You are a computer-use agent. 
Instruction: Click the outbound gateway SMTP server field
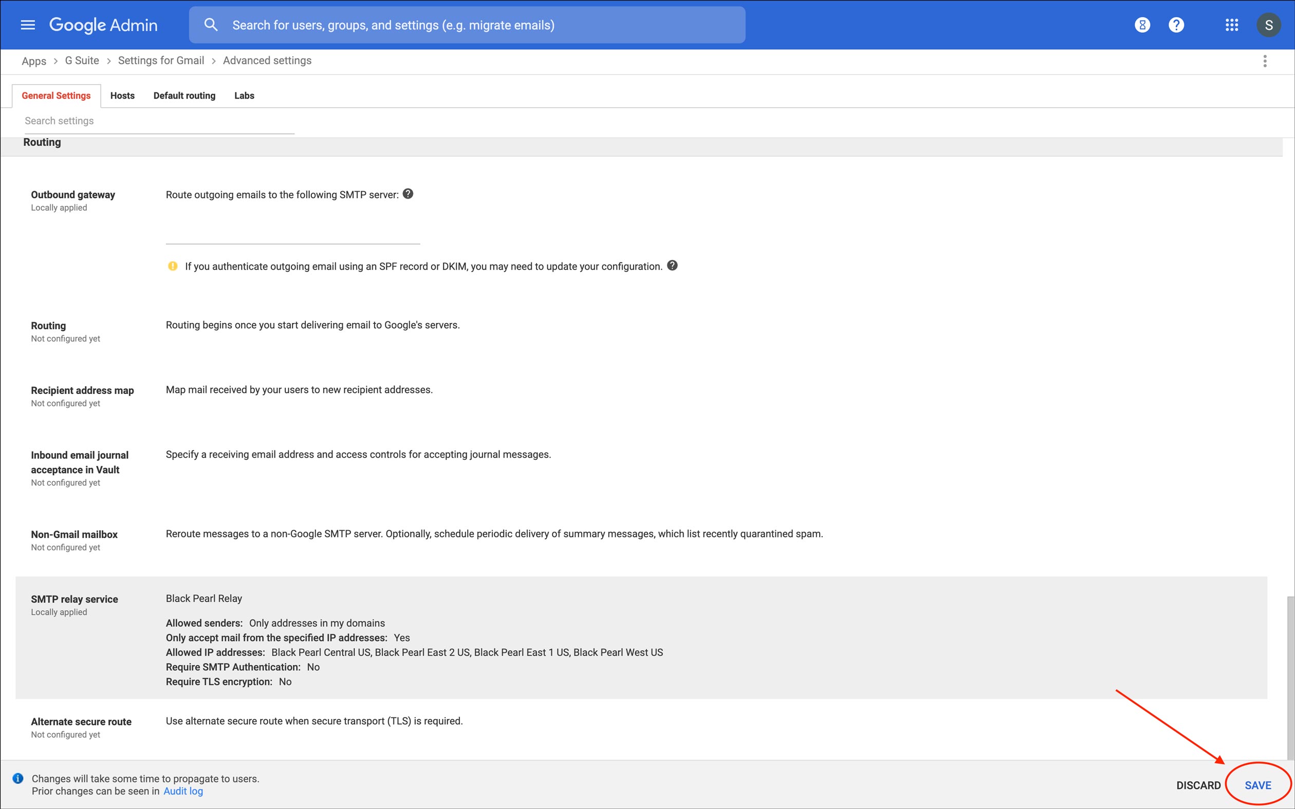coord(293,233)
